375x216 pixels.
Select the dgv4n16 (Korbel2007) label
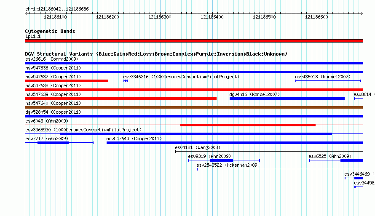click(254, 94)
